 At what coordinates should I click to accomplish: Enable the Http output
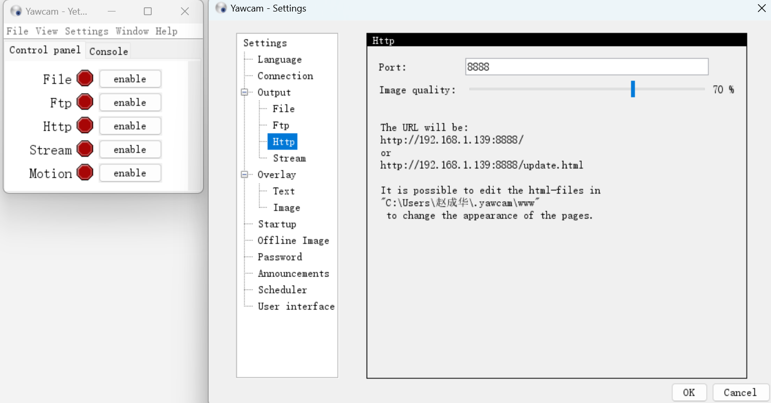[x=130, y=126]
